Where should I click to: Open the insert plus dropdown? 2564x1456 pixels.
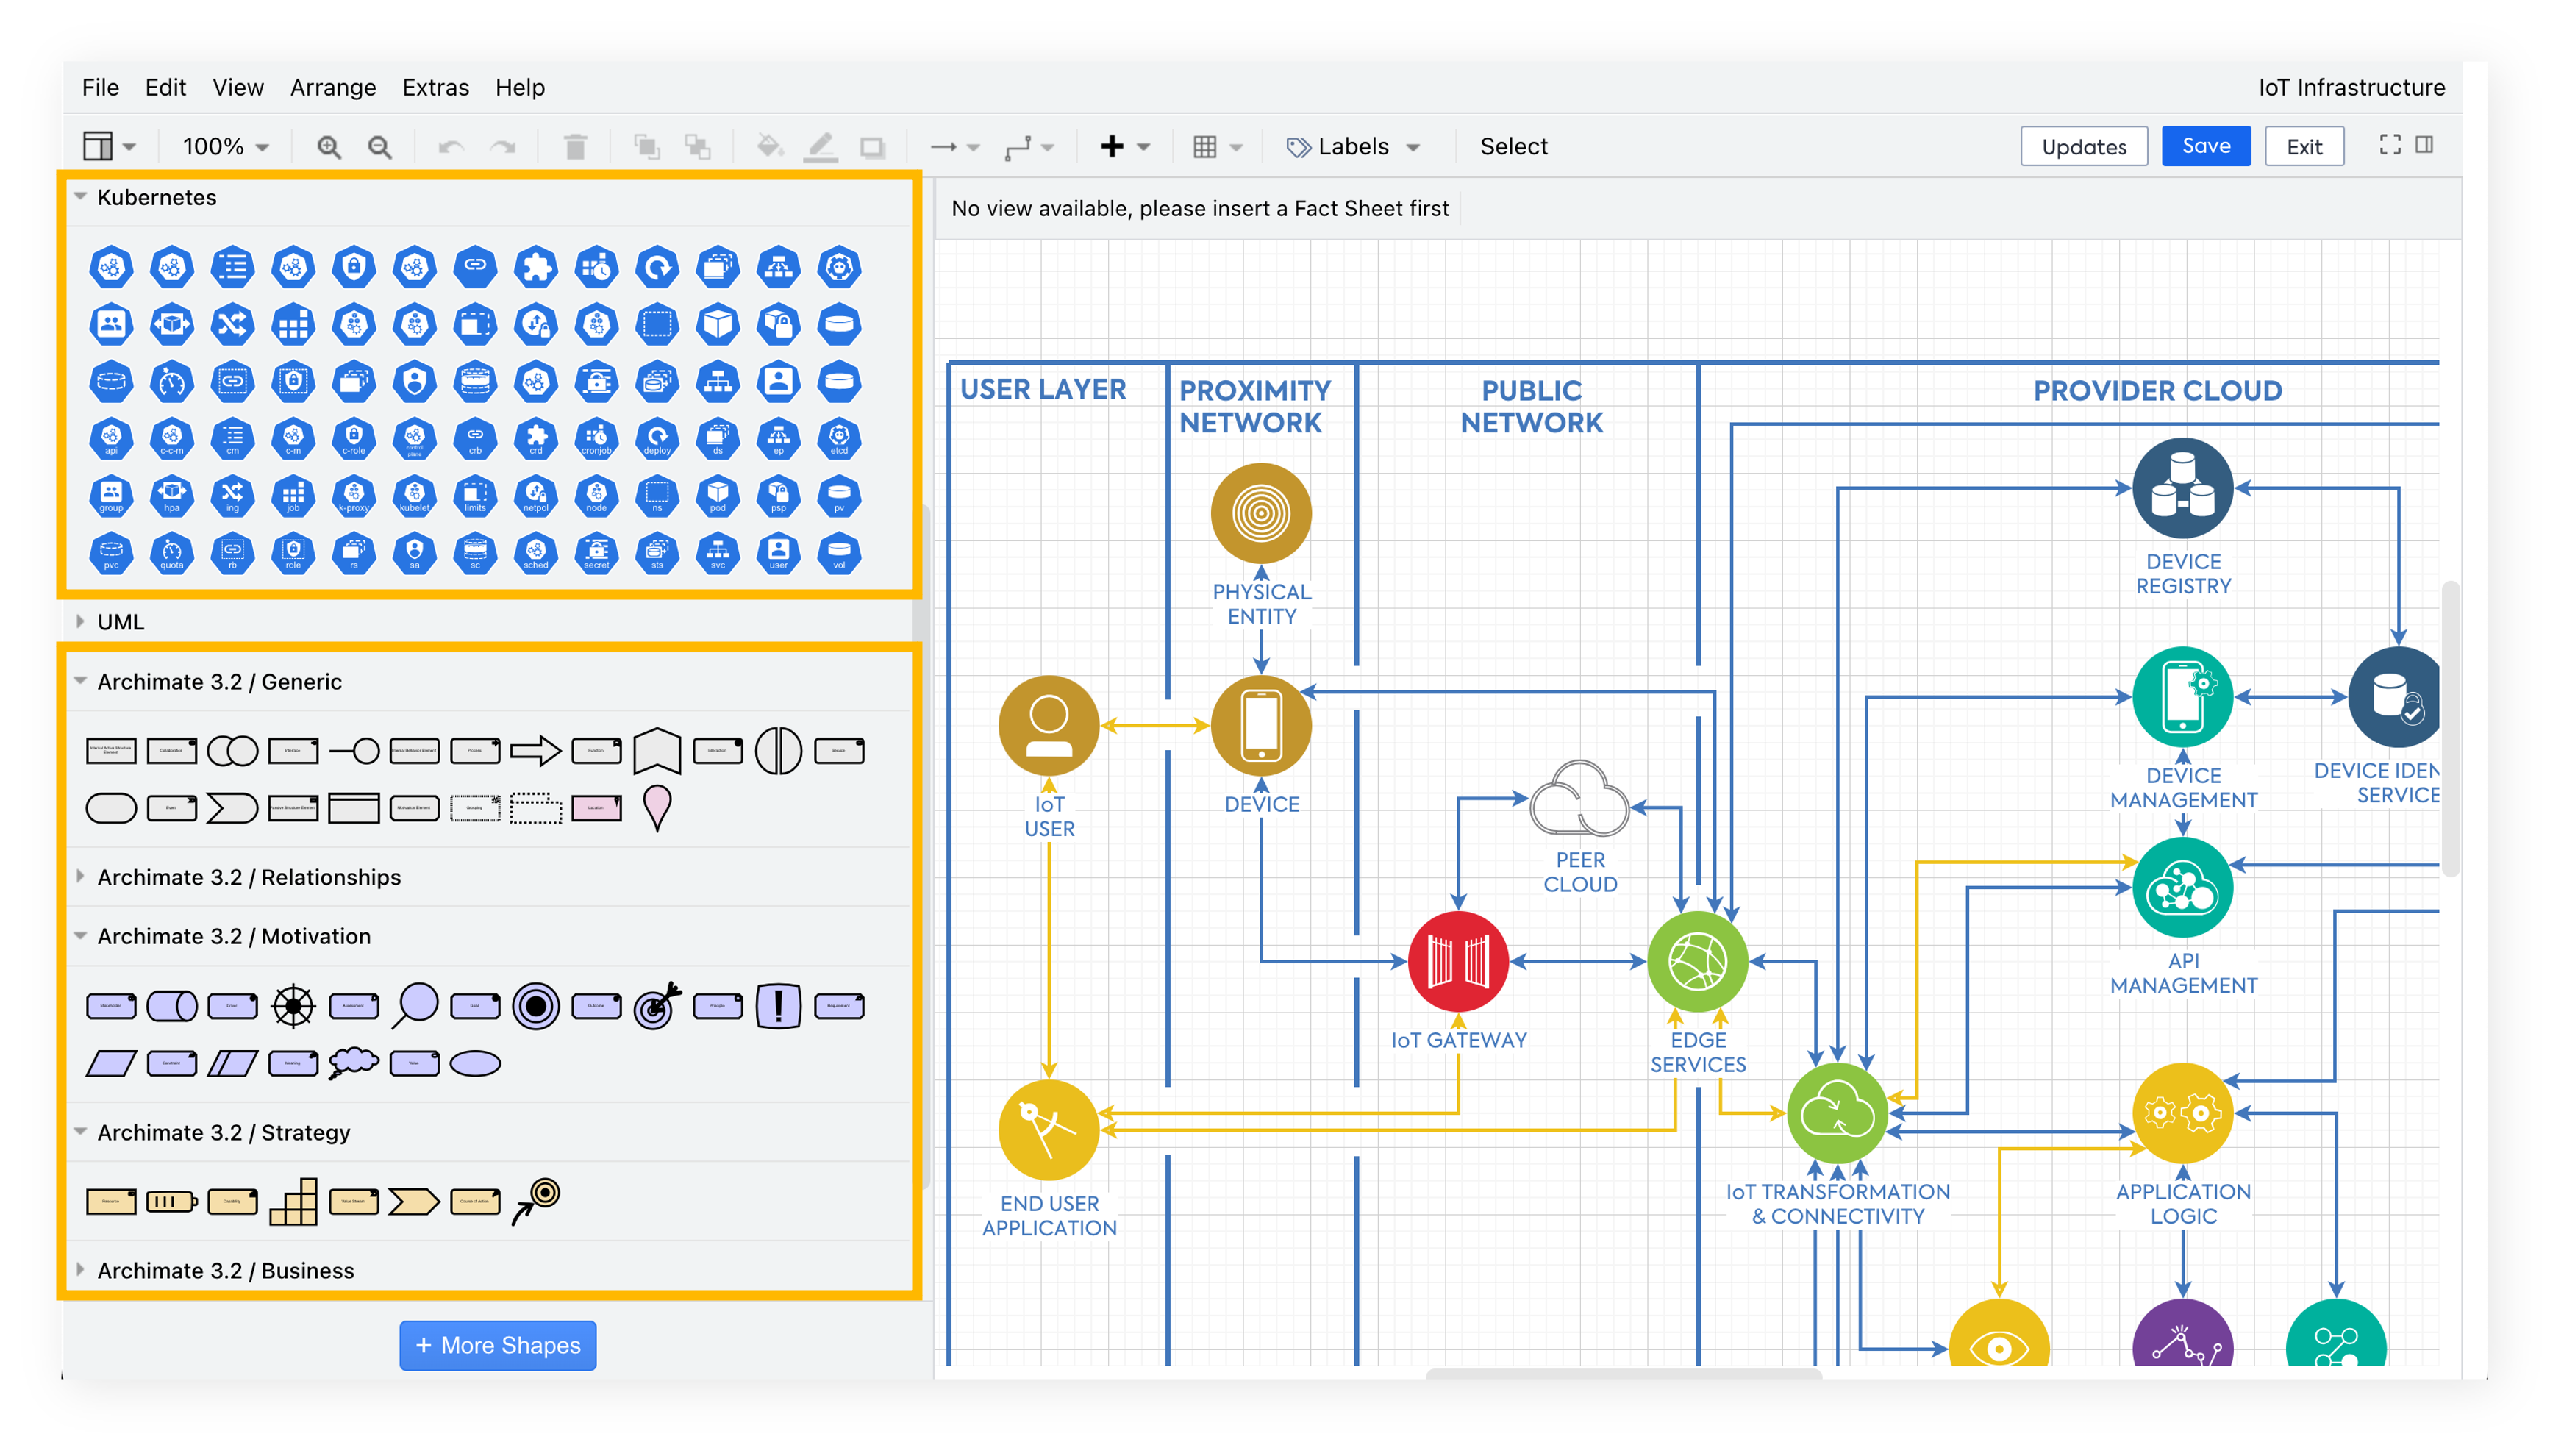(1124, 147)
